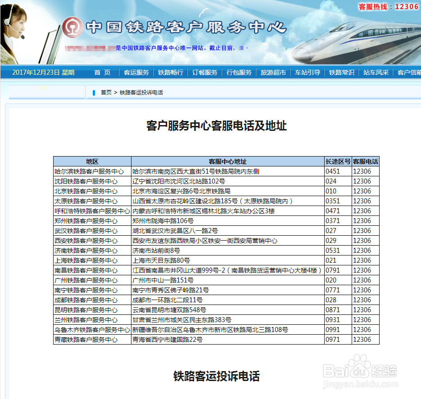421x399 pixels.
Task: Select the 西安铁路客户服务中心 cell
Action: pyautogui.click(x=92, y=241)
